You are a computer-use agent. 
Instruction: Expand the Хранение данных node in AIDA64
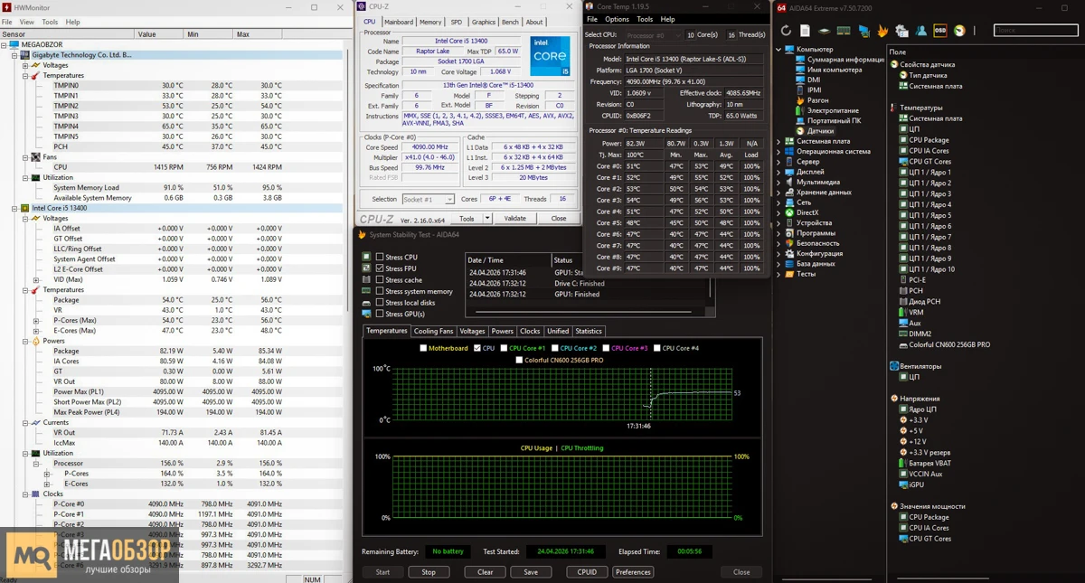[x=778, y=193]
